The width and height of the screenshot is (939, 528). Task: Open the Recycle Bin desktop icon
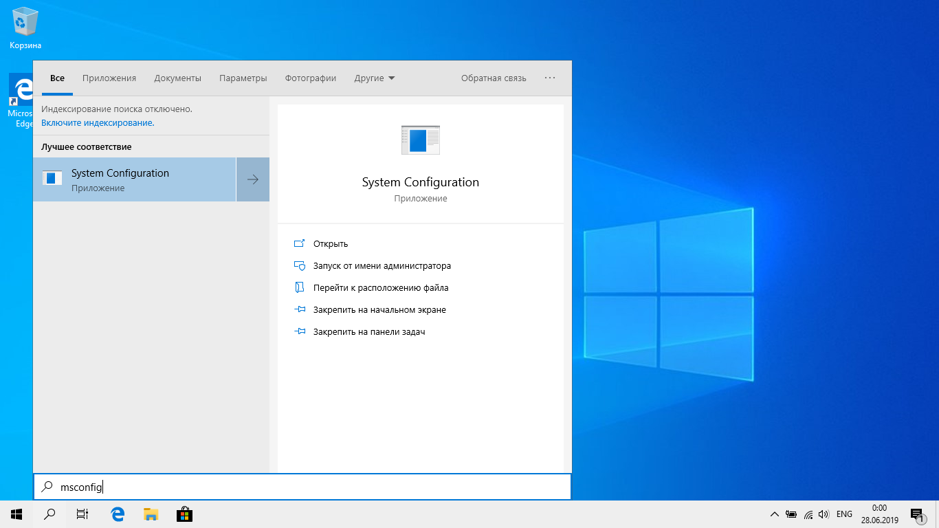point(25,27)
